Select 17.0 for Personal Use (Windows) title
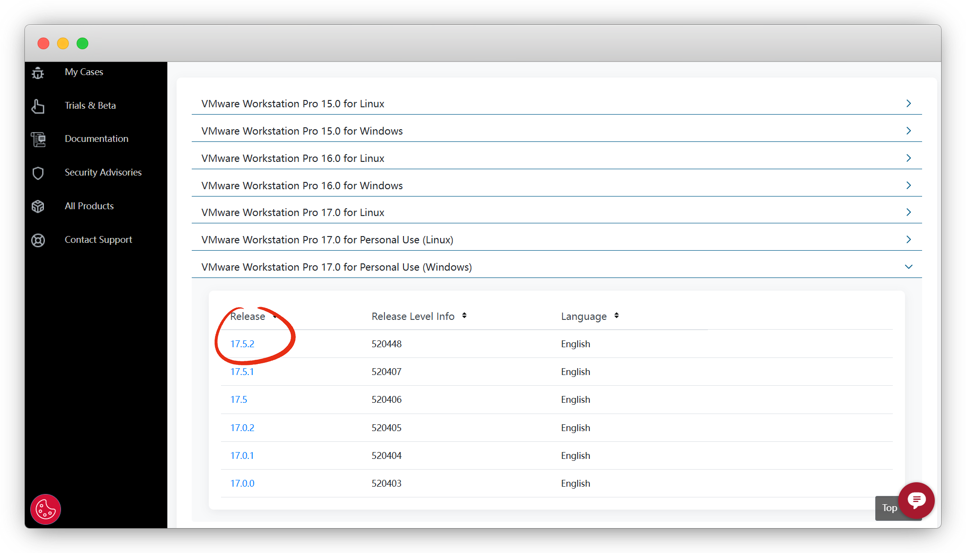Viewport: 966px width, 553px height. [337, 267]
